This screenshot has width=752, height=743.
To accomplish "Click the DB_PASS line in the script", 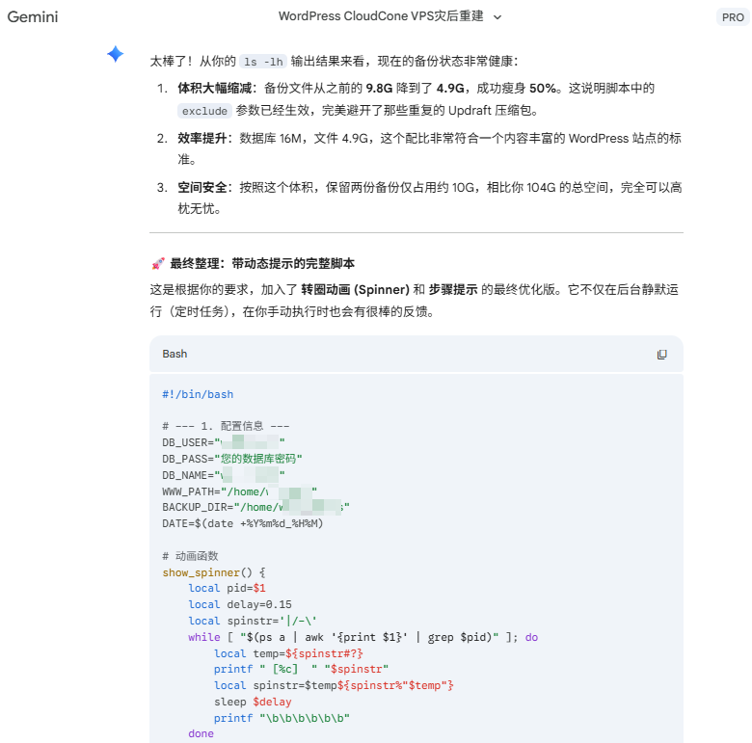I will [x=231, y=459].
